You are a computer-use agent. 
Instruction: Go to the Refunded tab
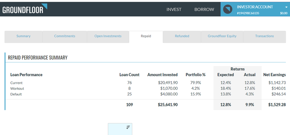182,36
